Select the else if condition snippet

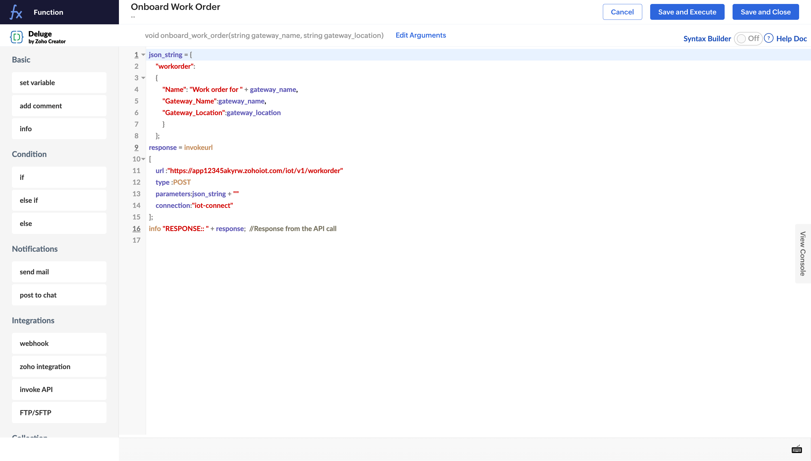[x=59, y=201]
